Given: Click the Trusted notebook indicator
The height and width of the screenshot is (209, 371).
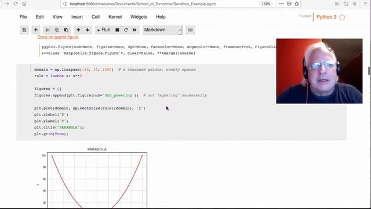Looking at the screenshot, I should (305, 16).
